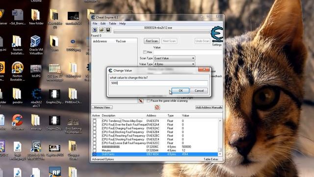Open the Edit menu
314x177 pixels.
coord(103,24)
